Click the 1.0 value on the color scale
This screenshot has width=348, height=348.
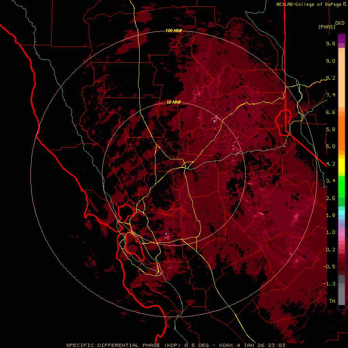pos(331,232)
